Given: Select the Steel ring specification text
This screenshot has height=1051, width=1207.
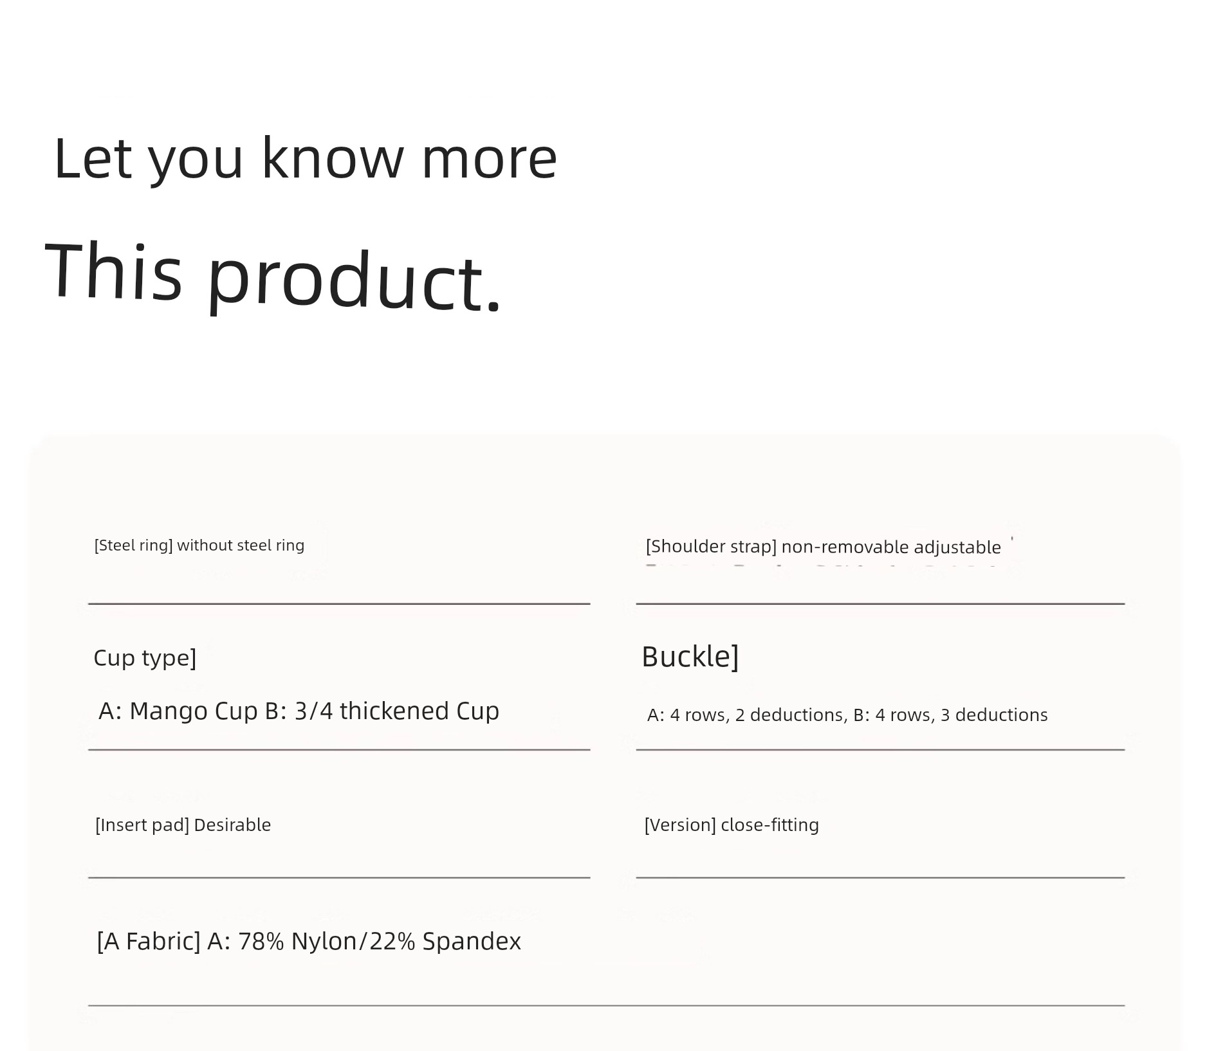Looking at the screenshot, I should coord(199,545).
